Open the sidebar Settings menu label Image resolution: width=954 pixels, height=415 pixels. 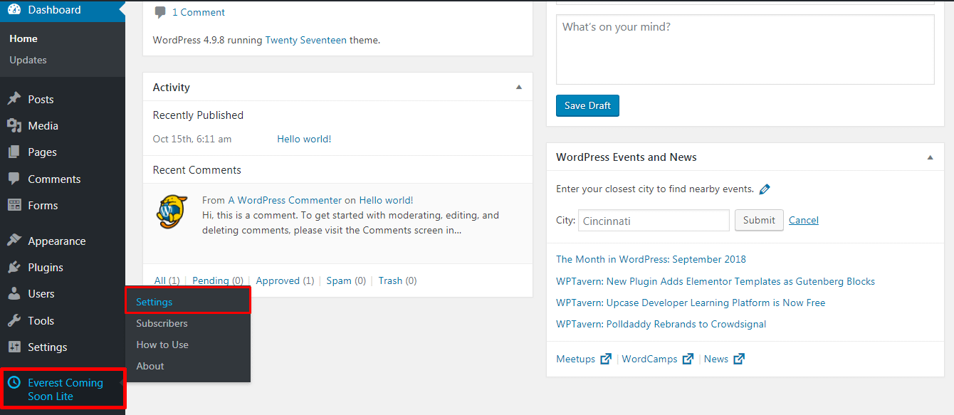(x=48, y=347)
